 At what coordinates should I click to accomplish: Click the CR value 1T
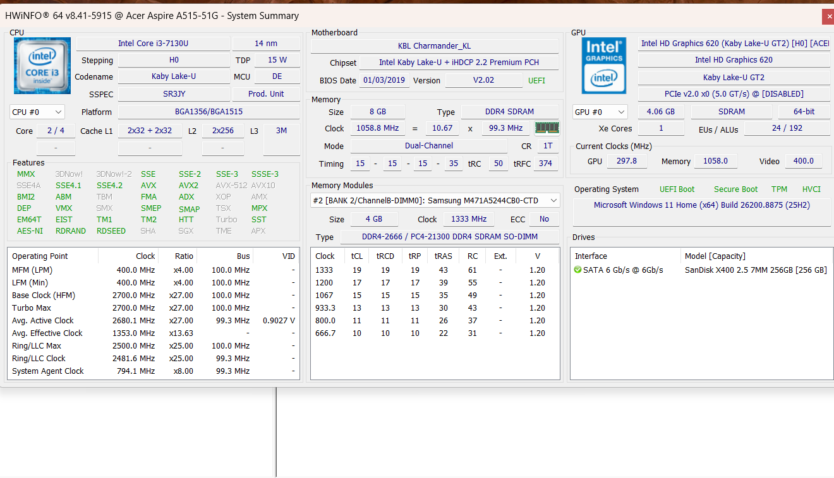[548, 146]
